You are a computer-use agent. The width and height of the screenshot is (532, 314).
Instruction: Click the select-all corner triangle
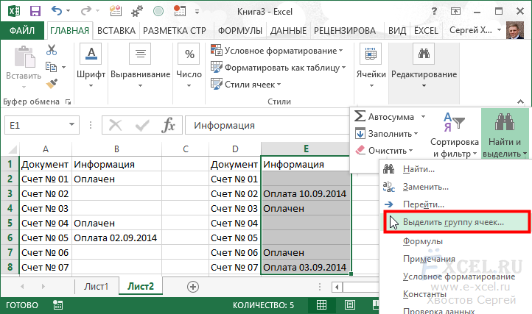coord(13,149)
